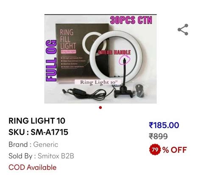Click the Brand : label text
The height and width of the screenshot is (175, 201).
click(20, 144)
